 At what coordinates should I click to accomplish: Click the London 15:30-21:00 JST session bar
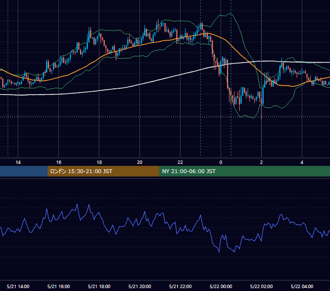(x=103, y=171)
